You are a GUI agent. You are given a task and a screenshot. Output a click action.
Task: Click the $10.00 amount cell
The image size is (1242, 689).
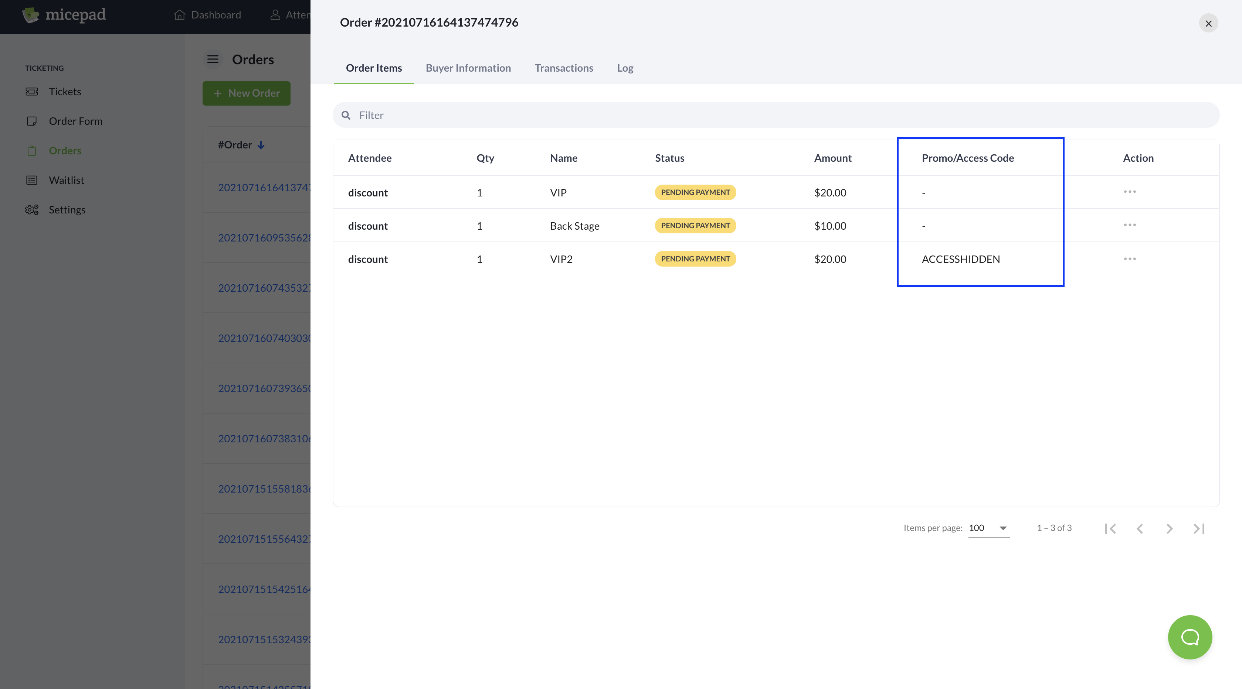coord(830,226)
